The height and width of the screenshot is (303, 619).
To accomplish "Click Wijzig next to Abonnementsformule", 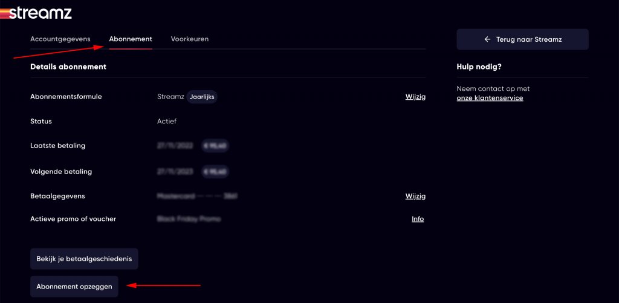I will (415, 97).
